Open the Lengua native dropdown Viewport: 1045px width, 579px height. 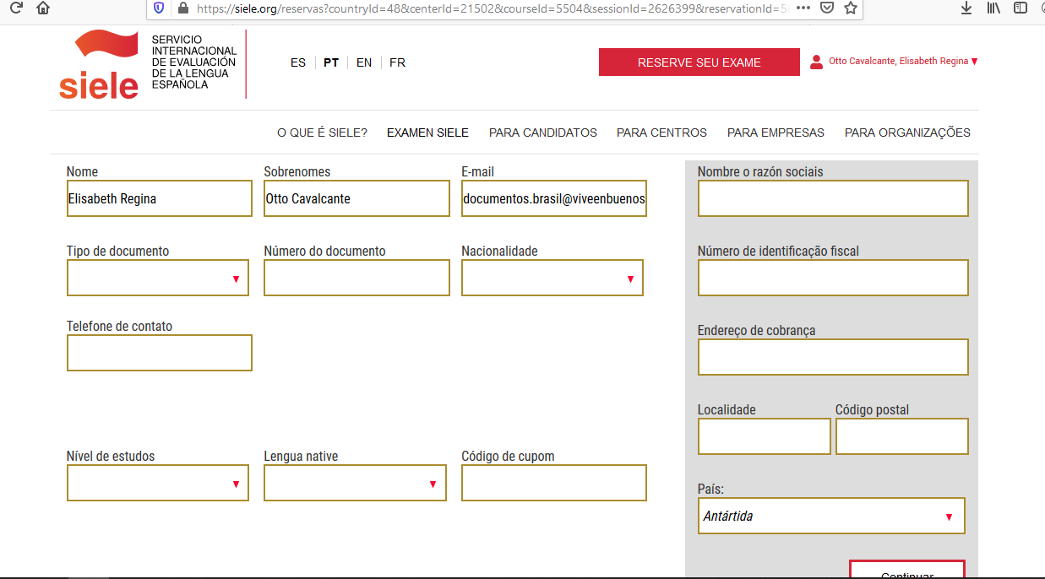click(355, 483)
